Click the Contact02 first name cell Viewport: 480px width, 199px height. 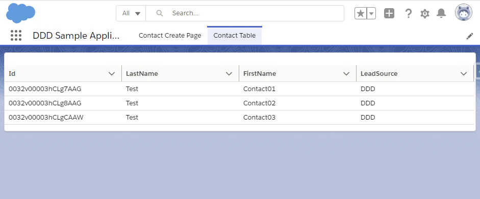[297, 103]
